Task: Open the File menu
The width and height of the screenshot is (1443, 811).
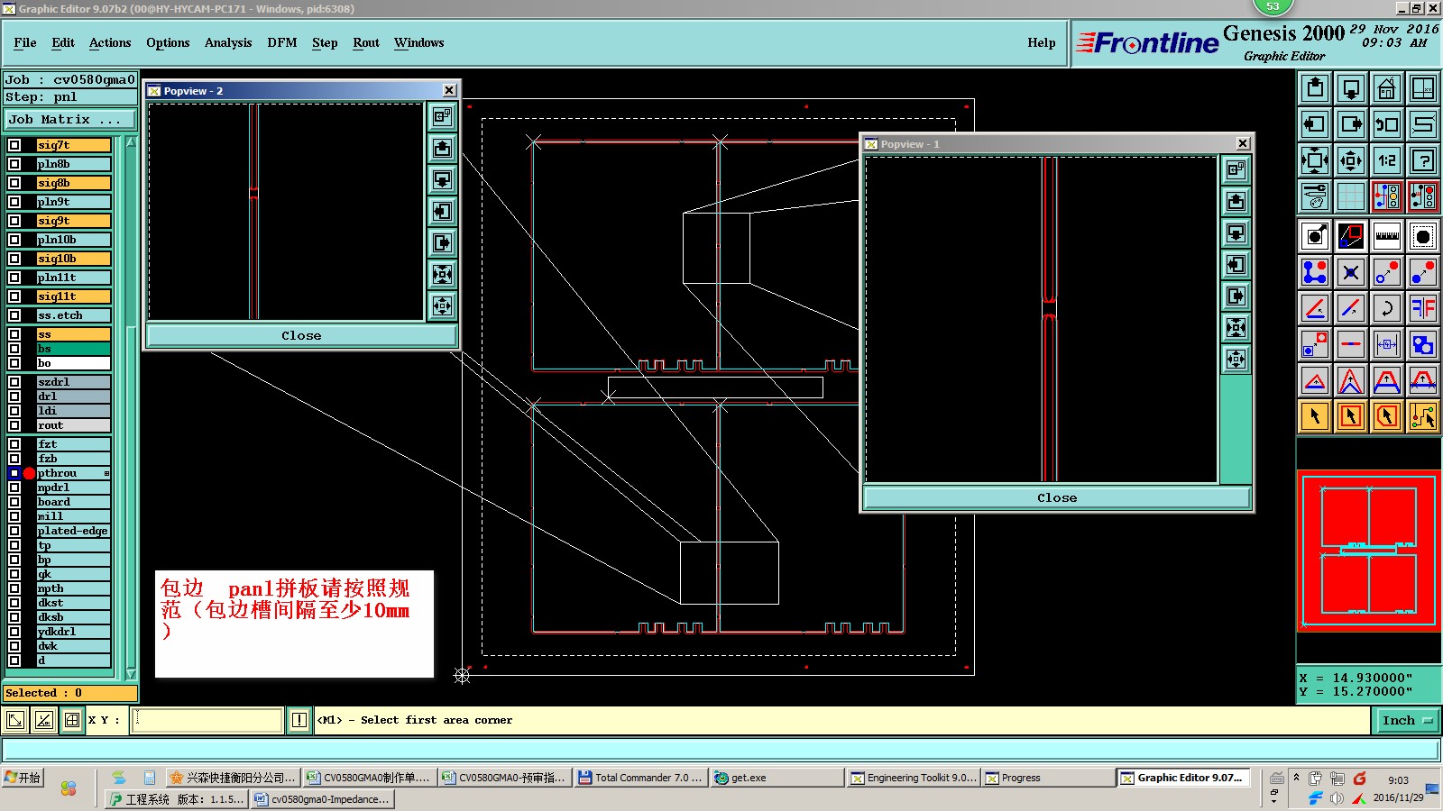Action: (25, 42)
